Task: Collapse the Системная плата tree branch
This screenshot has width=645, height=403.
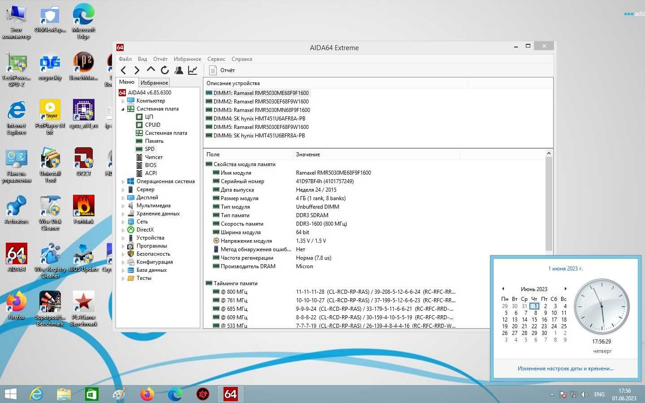Action: [x=123, y=109]
